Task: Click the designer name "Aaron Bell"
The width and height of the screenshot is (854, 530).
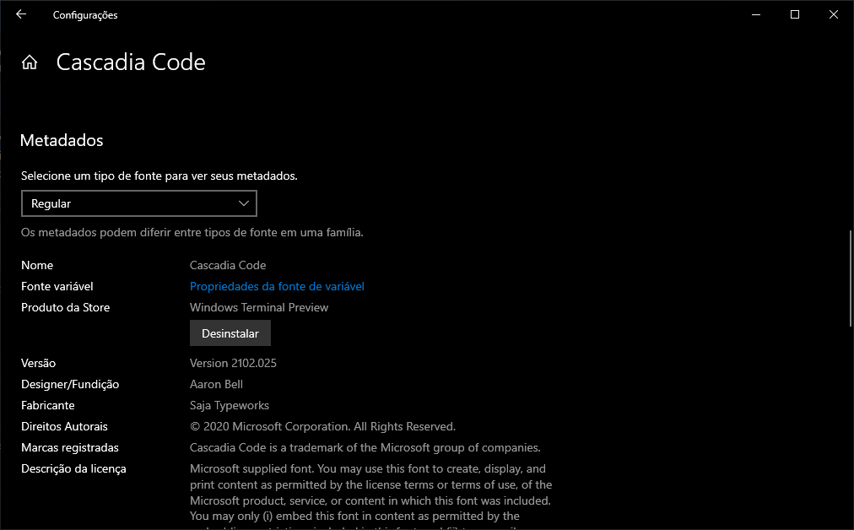Action: click(216, 384)
